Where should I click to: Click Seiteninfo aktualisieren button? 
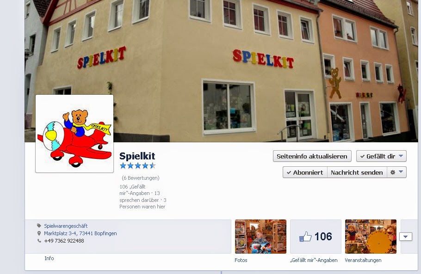(x=312, y=156)
